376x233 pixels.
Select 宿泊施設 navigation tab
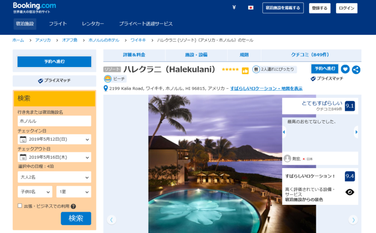point(25,24)
